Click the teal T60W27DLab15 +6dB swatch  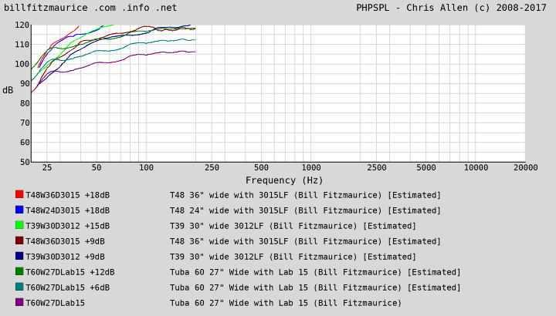tap(19, 287)
